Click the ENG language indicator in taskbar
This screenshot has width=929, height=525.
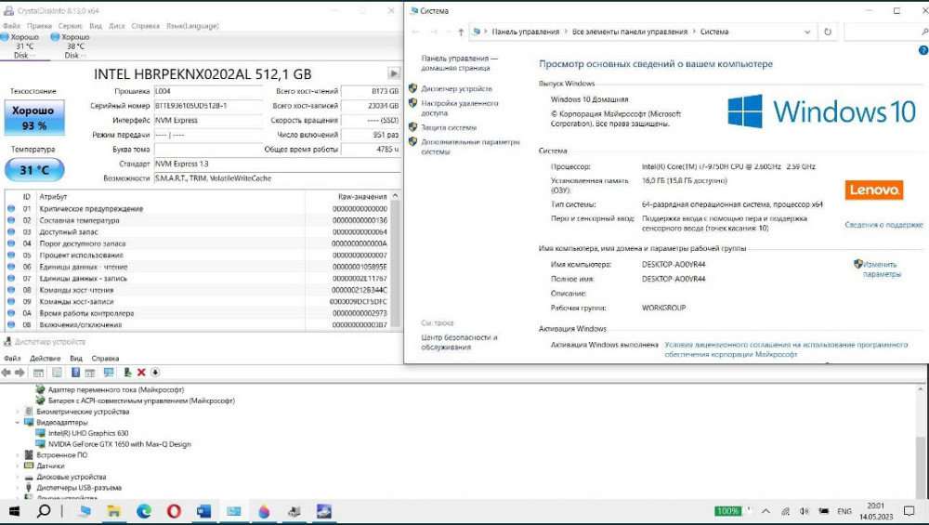pyautogui.click(x=844, y=511)
